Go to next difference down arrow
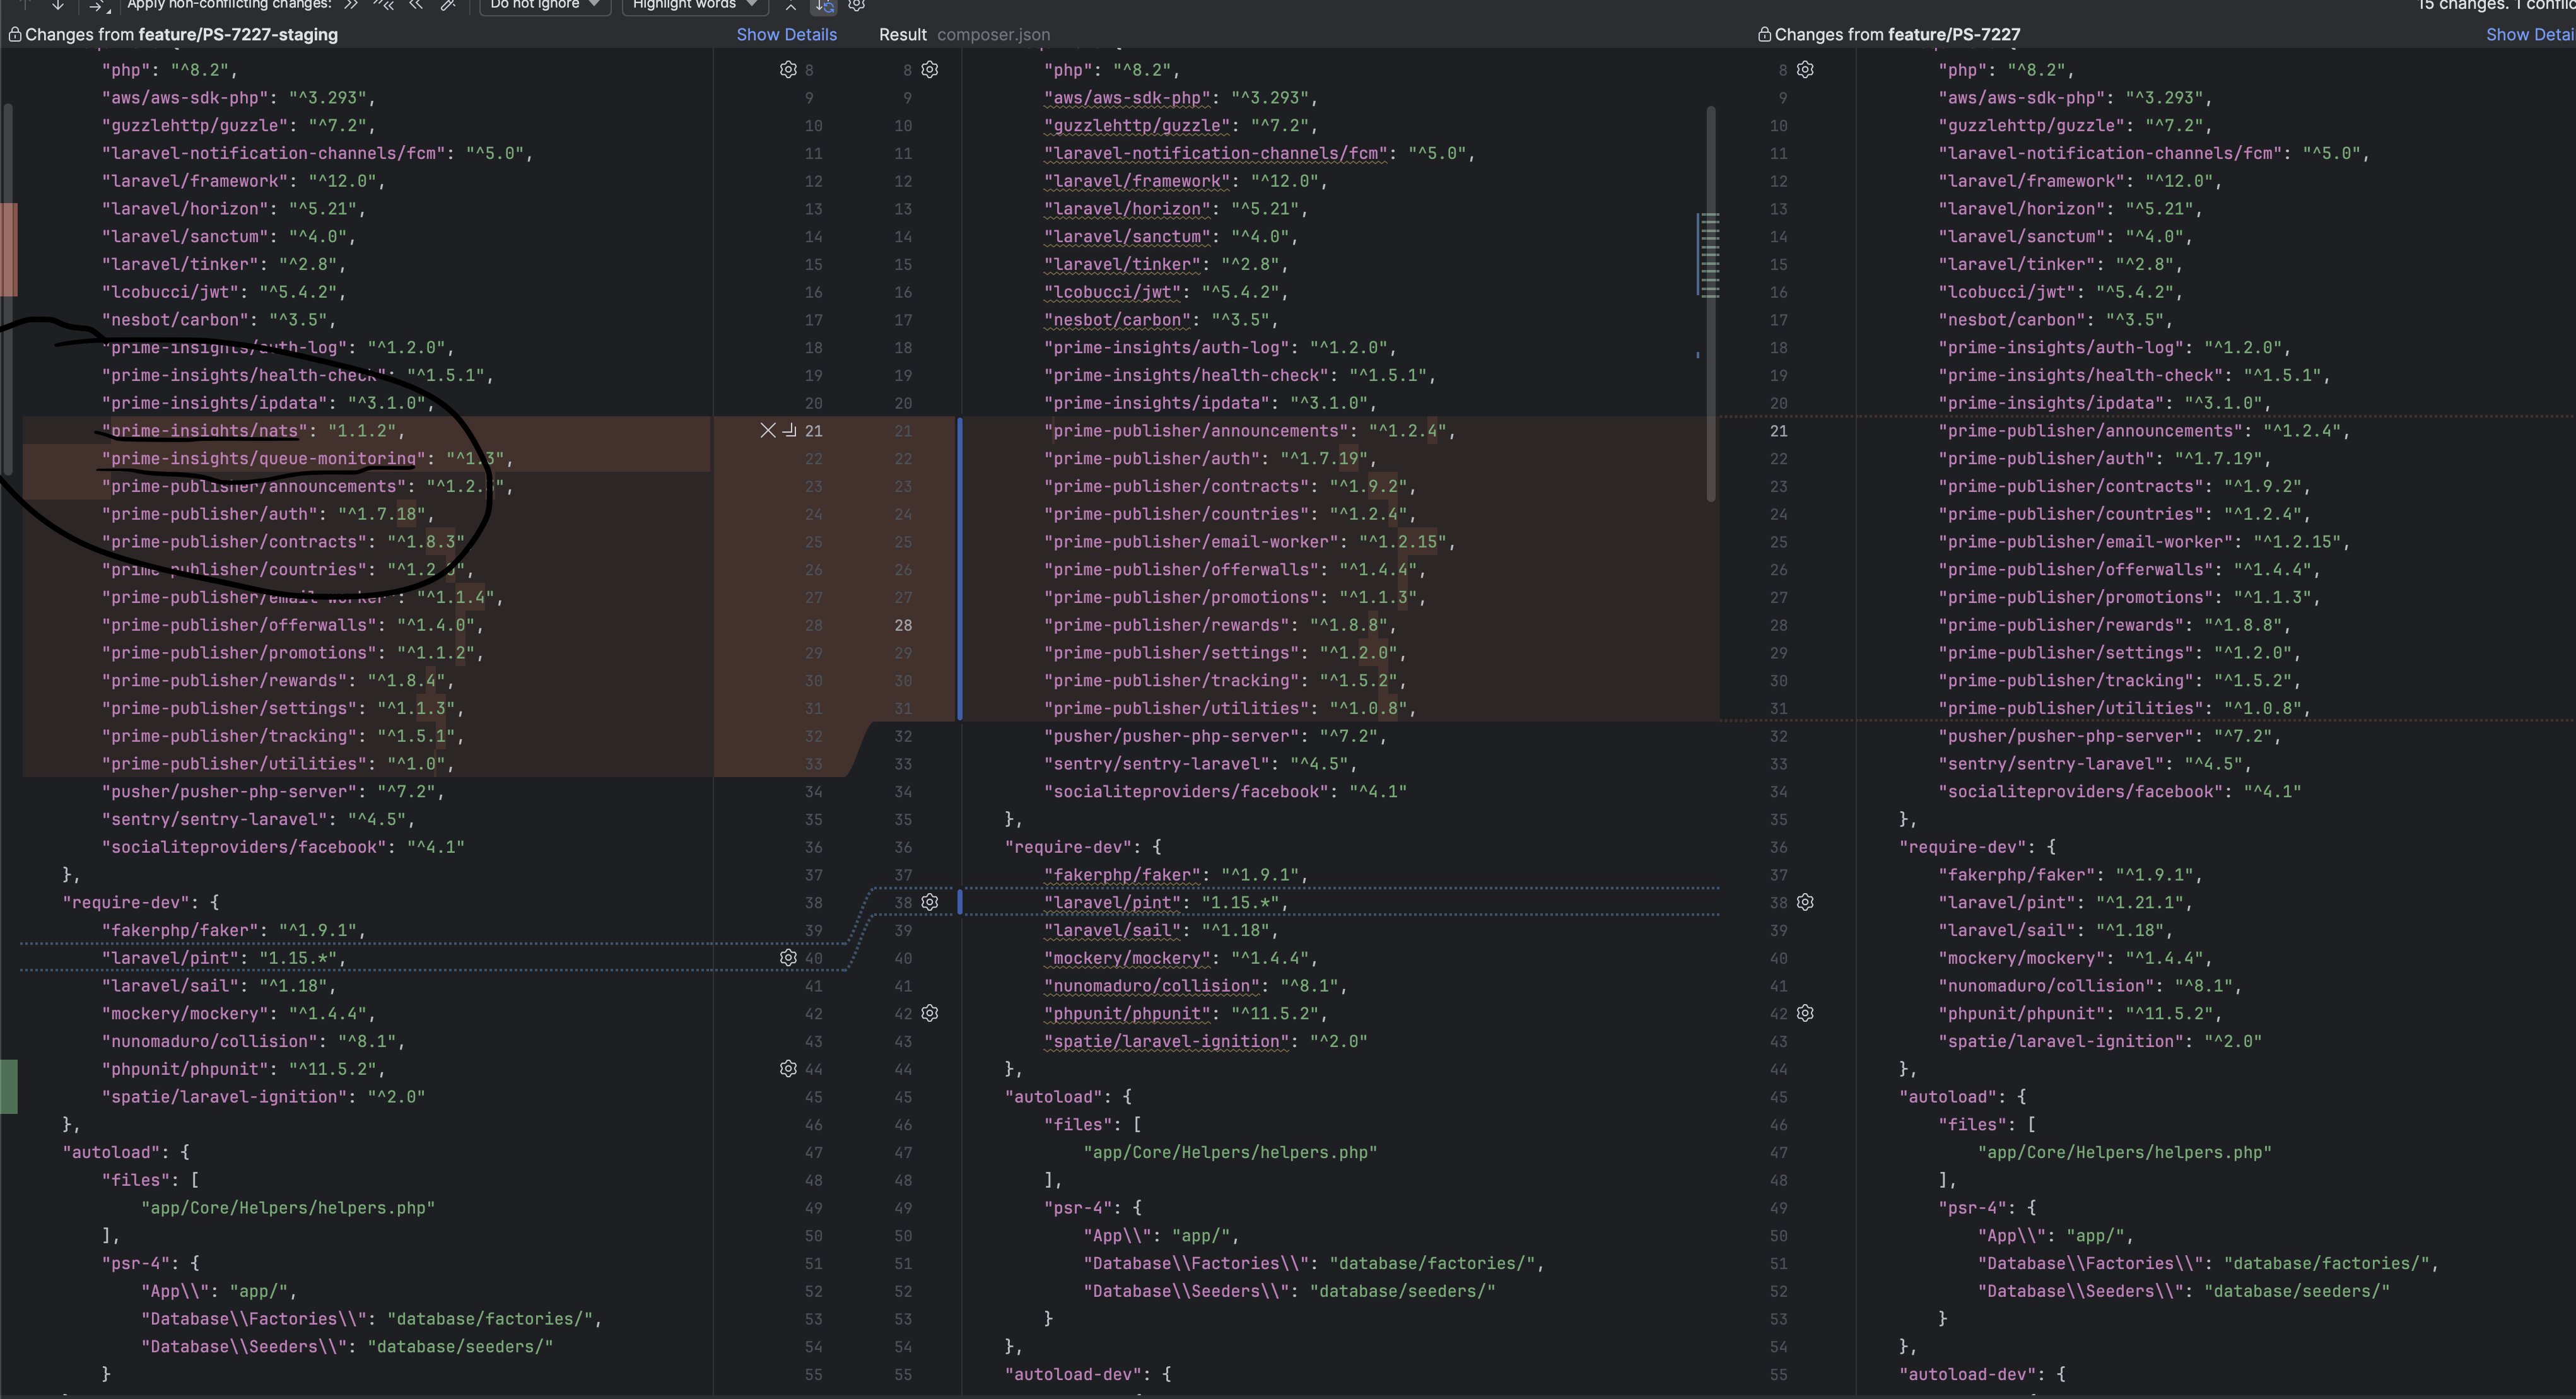 [x=58, y=5]
